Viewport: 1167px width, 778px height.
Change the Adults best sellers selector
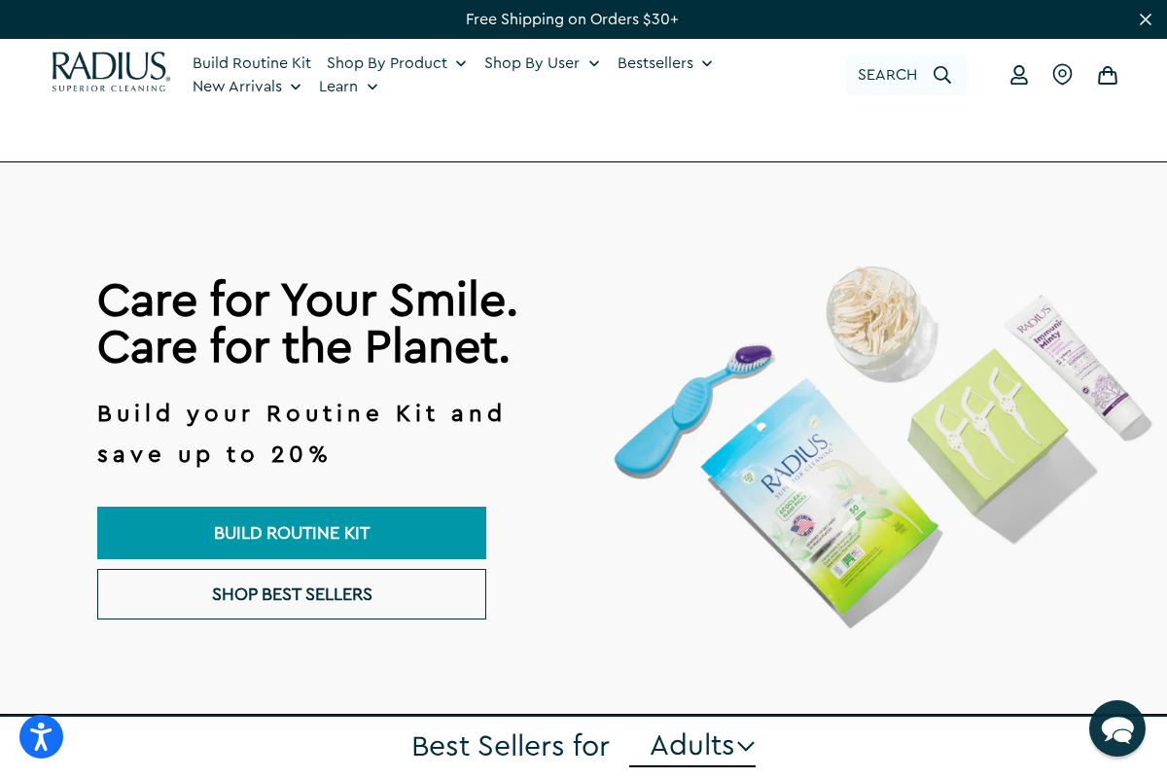692,746
